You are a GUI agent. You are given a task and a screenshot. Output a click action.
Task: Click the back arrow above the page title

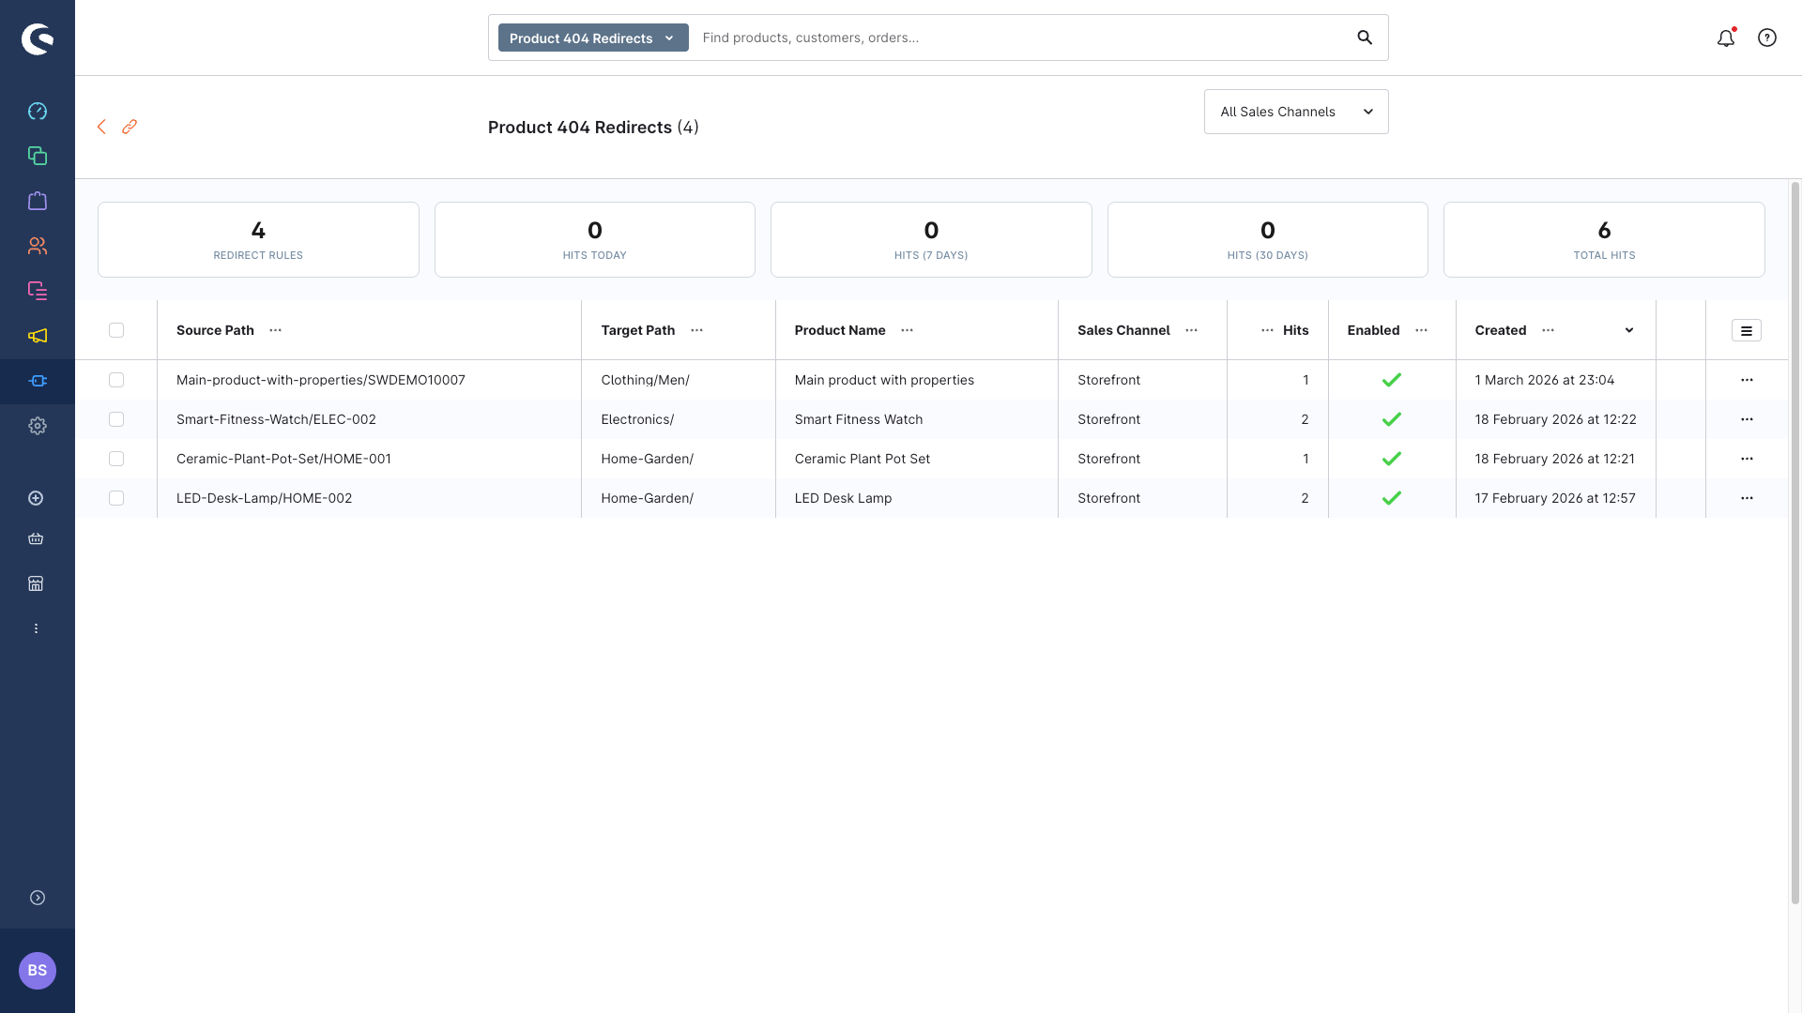pos(101,127)
